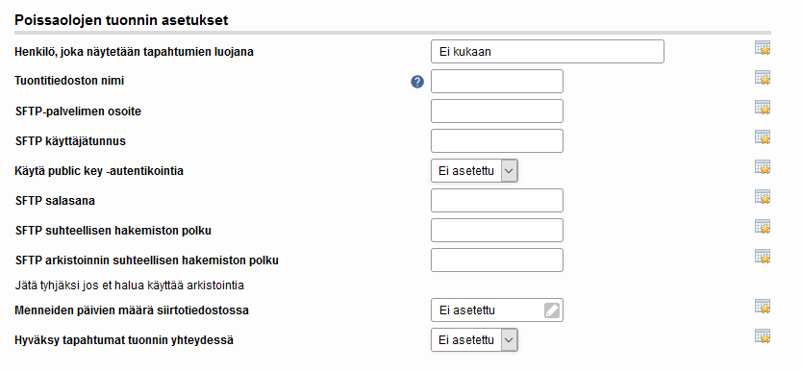Click into the SFTP salasana field

pyautogui.click(x=496, y=200)
